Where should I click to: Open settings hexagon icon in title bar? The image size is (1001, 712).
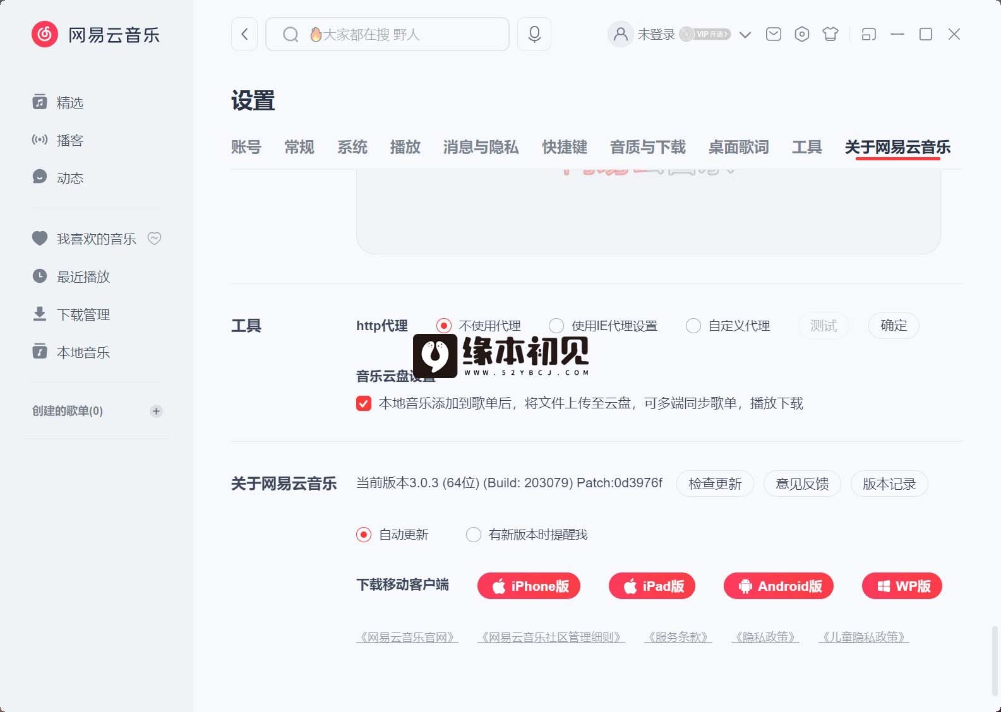tap(802, 34)
